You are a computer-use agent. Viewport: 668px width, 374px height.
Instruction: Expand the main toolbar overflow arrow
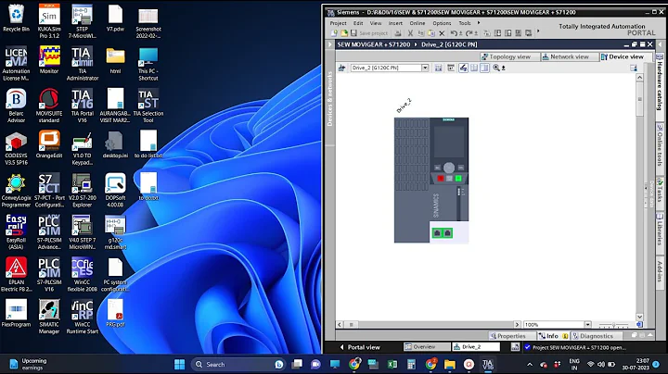[x=538, y=31]
